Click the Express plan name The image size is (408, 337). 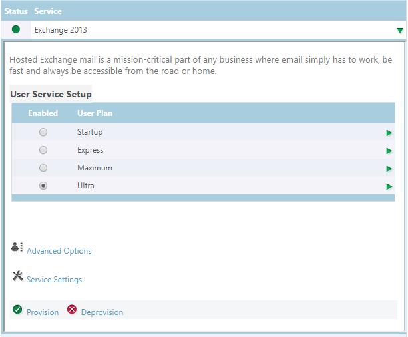(91, 150)
